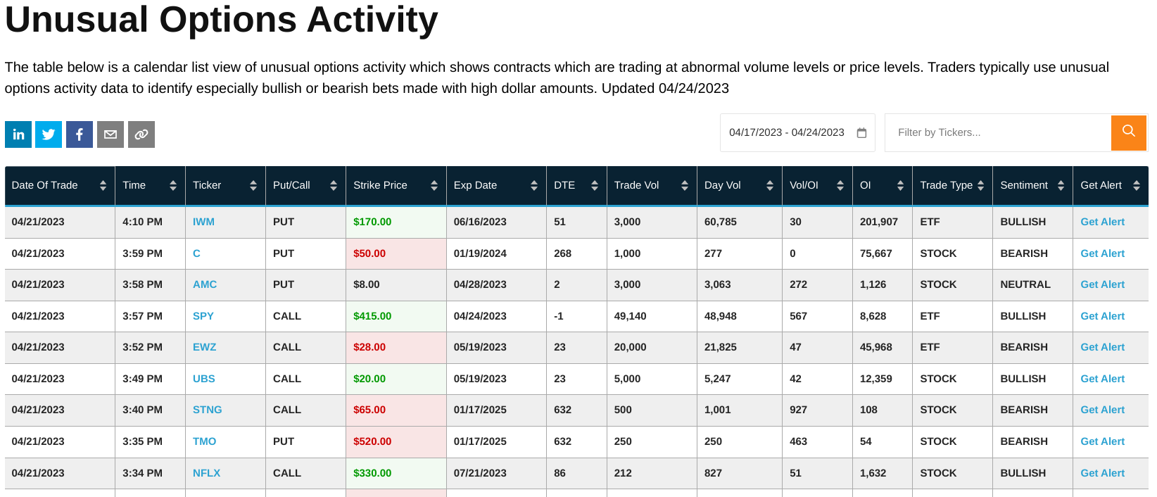This screenshot has width=1157, height=497.
Task: Click the orange search button
Action: coord(1129,132)
